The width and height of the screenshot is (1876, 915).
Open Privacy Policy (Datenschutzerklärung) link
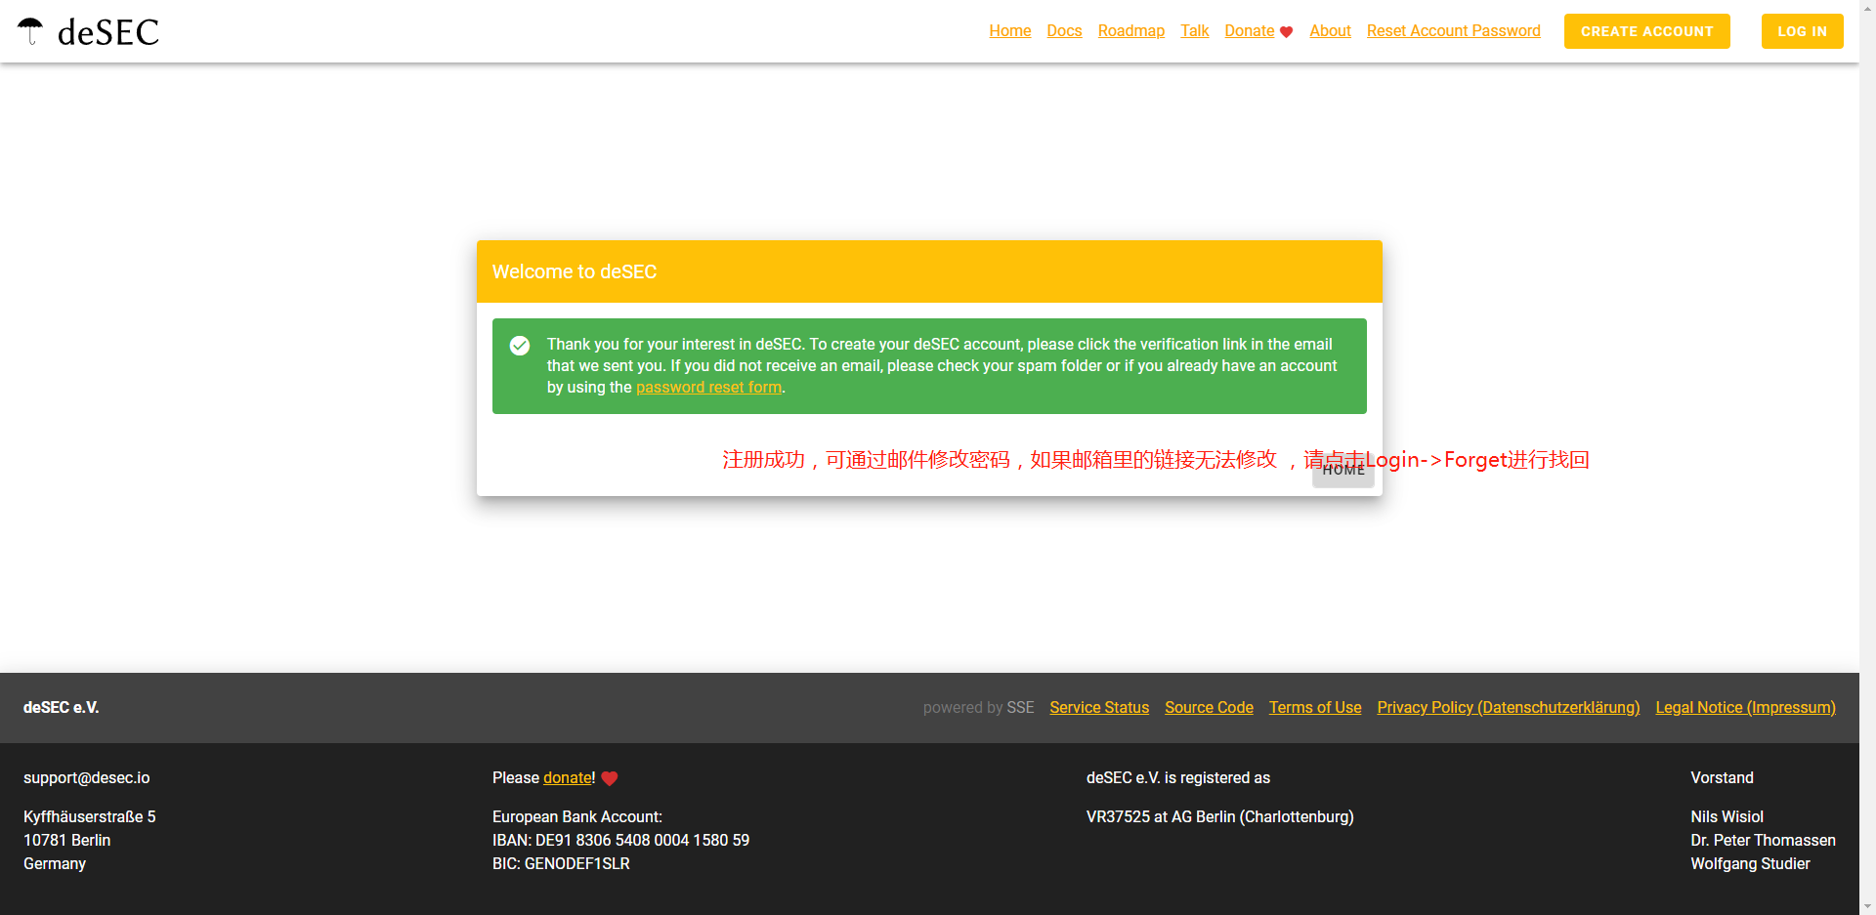click(1509, 708)
